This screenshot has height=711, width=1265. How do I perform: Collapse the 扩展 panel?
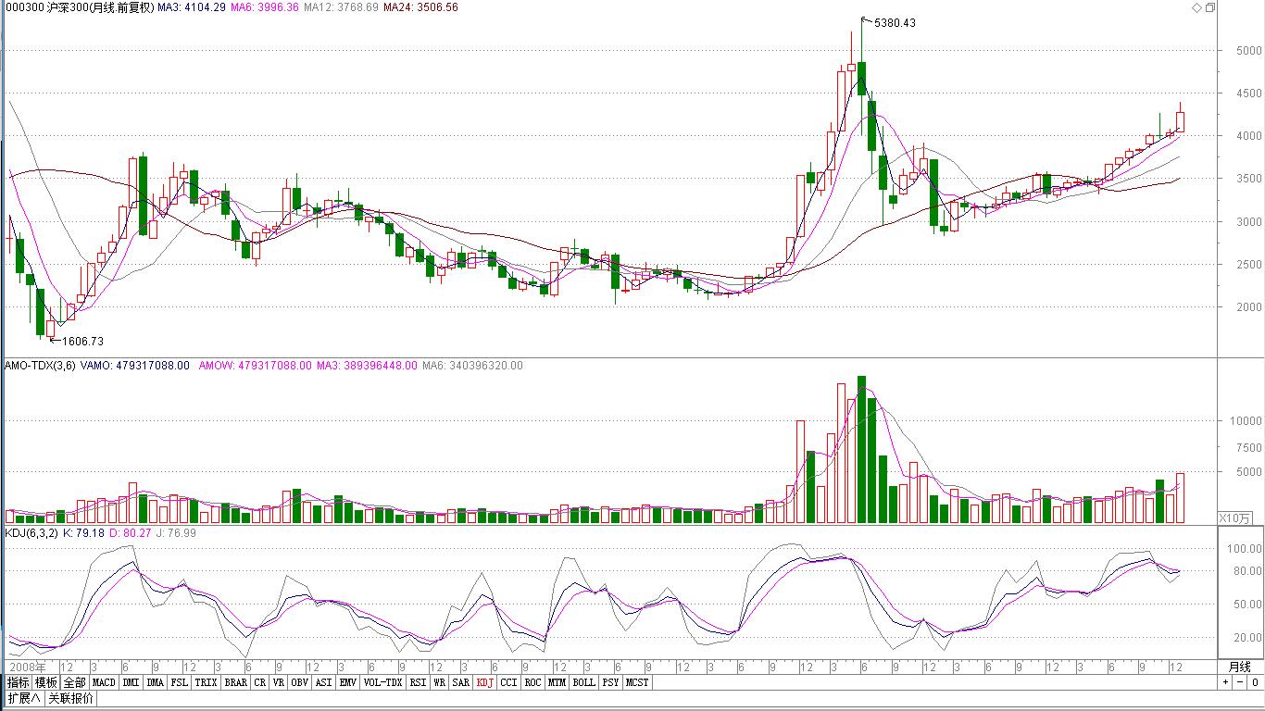pos(23,698)
